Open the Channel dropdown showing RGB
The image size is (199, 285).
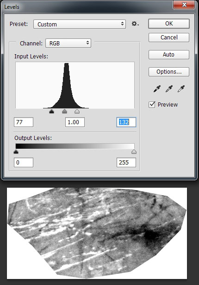pos(68,43)
